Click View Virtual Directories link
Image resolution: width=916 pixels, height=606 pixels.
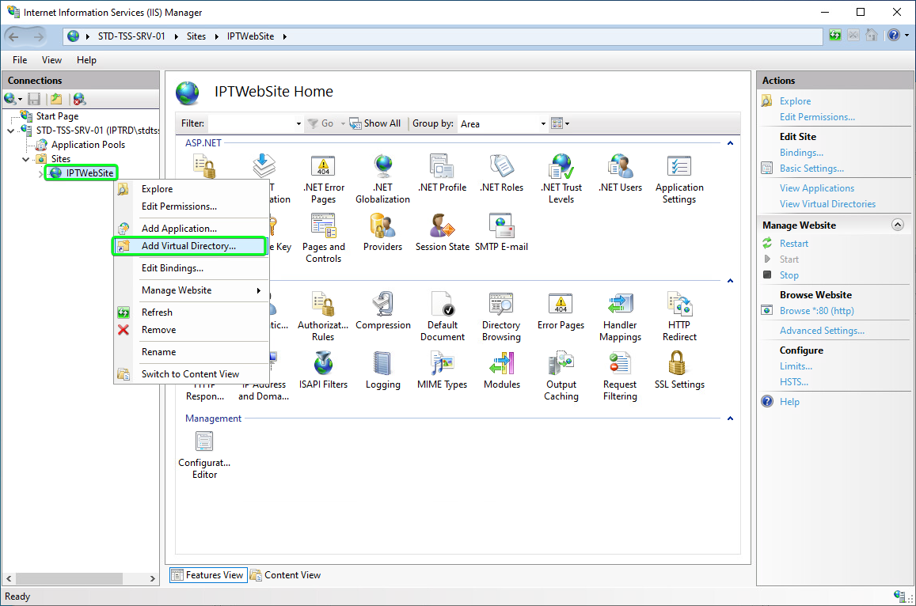[x=827, y=204]
